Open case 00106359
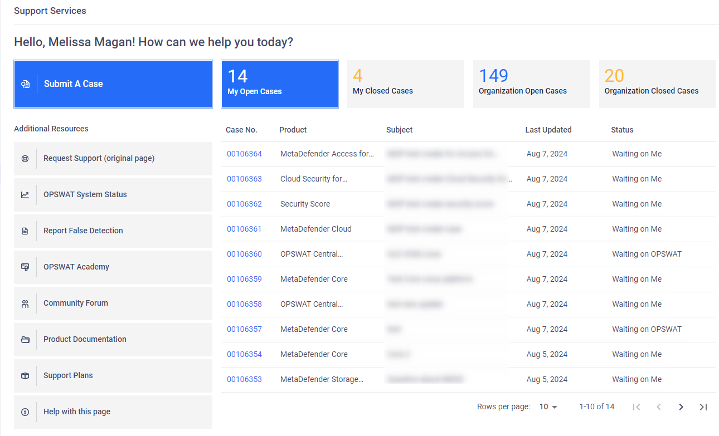 point(244,280)
